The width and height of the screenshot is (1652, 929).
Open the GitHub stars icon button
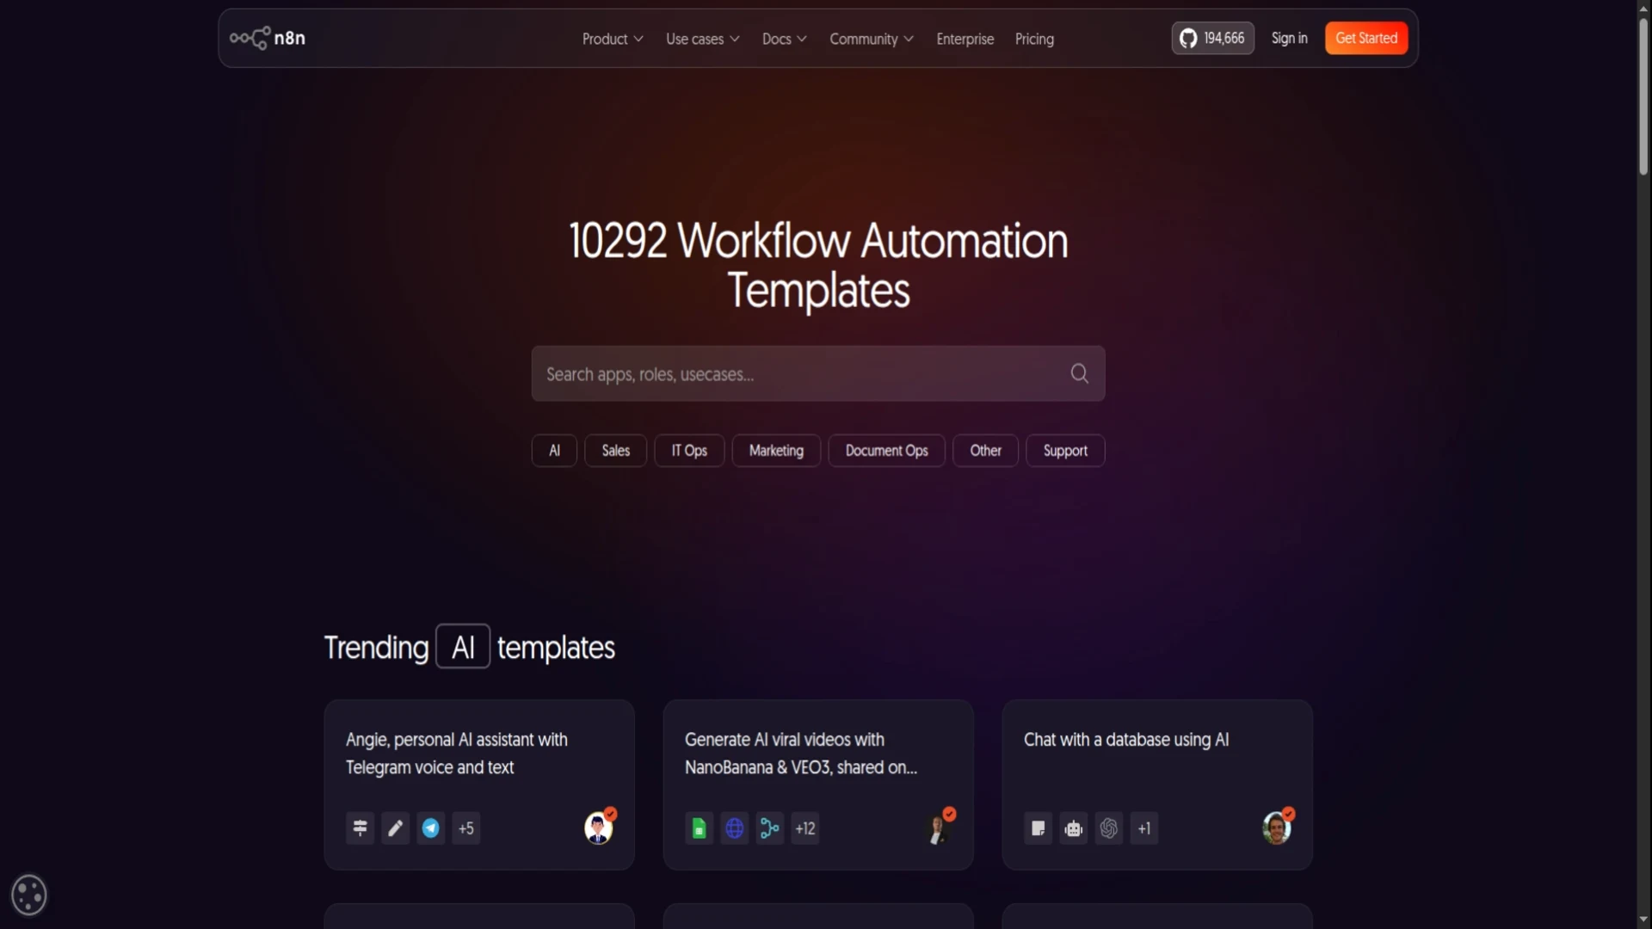[x=1212, y=38]
